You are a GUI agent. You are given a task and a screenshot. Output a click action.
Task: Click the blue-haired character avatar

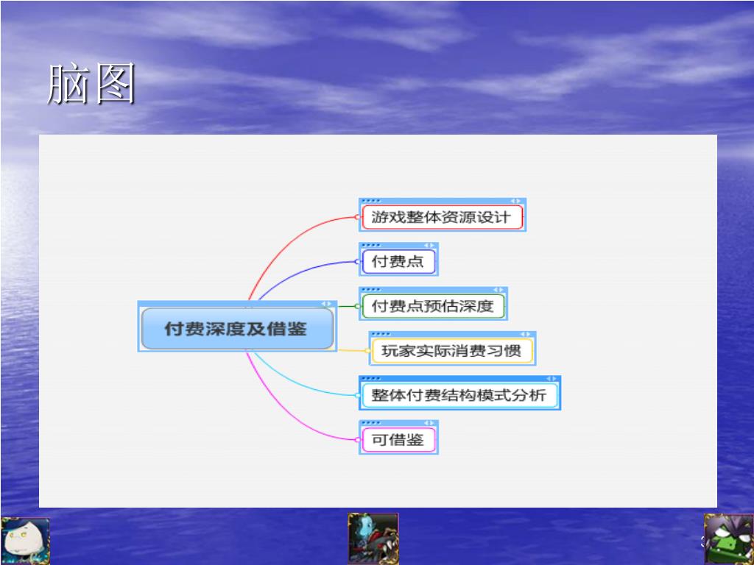(x=373, y=539)
